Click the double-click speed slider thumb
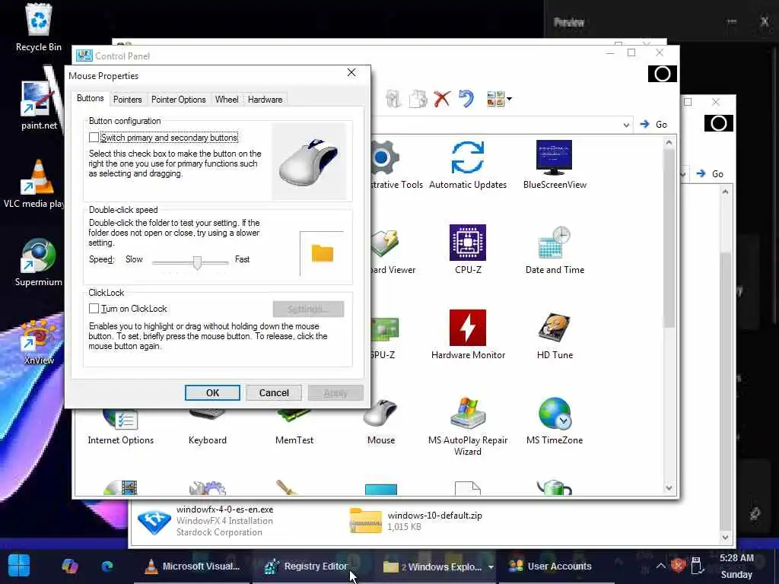 197,262
